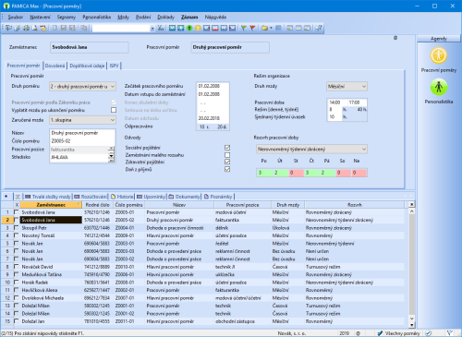Click the green Po hours cell
The image size is (462, 337).
pos(264,173)
